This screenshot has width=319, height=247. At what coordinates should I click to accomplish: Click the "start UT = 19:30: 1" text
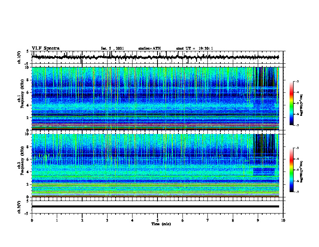pyautogui.click(x=195, y=48)
